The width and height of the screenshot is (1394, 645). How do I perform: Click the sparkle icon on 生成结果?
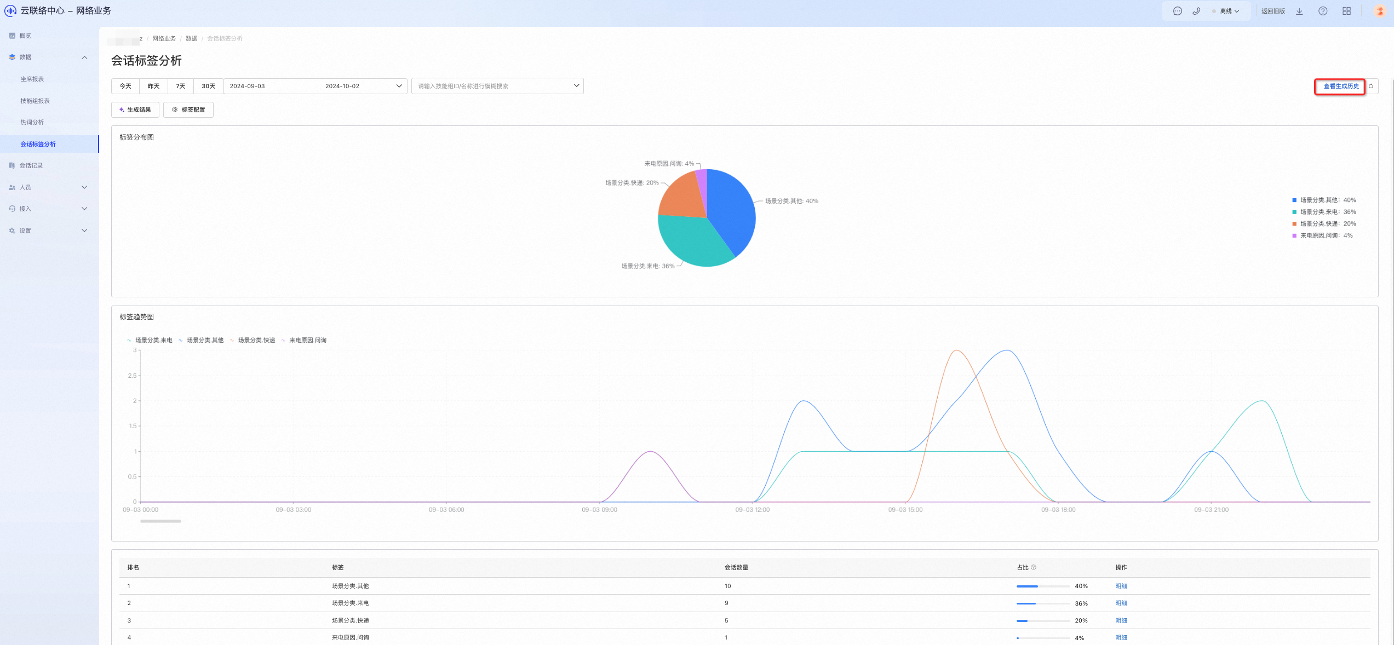click(x=122, y=110)
